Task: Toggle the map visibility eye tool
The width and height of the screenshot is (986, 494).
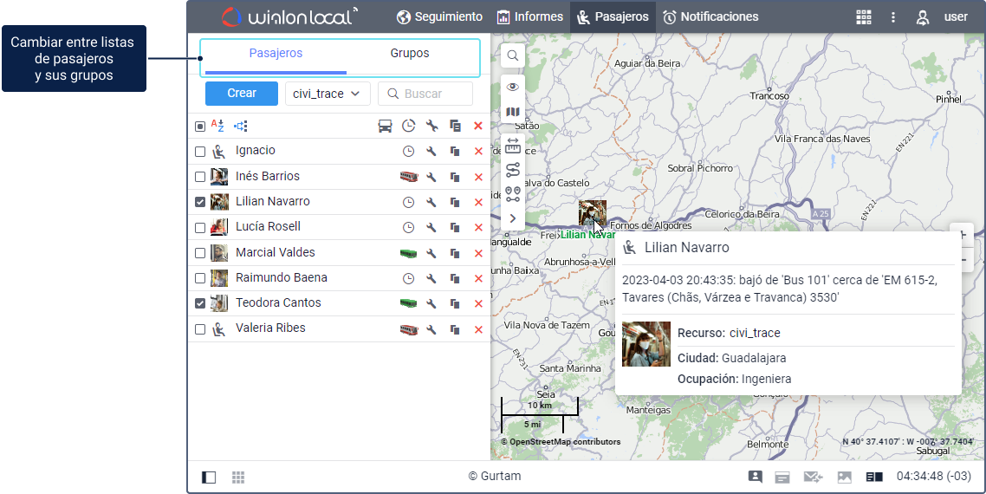Action: (x=513, y=87)
